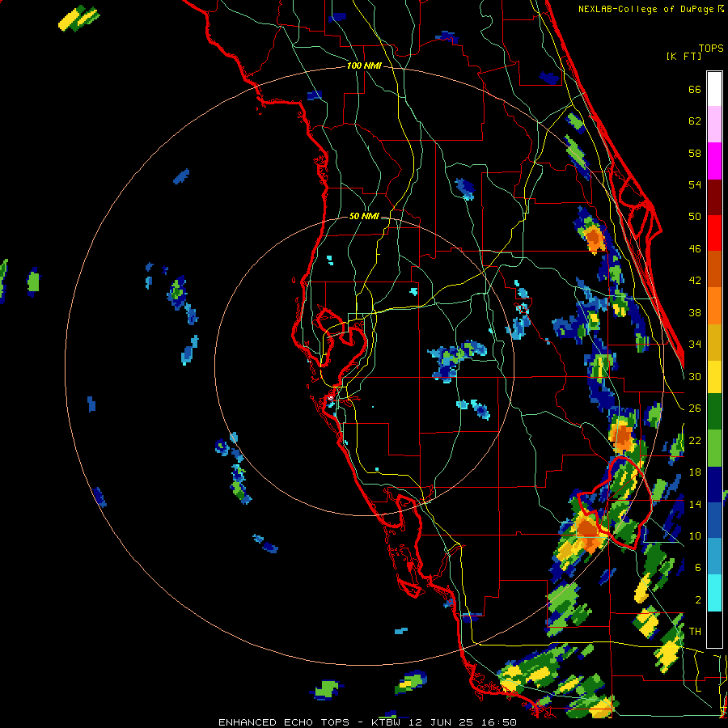
Task: Pick the yellow swatch on the color scale
Action: [714, 377]
